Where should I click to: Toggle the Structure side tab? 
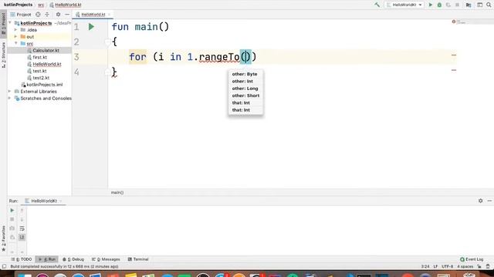coord(3,55)
